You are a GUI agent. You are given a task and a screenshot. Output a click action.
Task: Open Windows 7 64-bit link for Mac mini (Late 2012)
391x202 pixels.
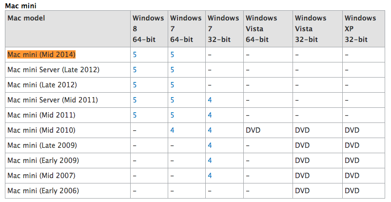pos(172,85)
